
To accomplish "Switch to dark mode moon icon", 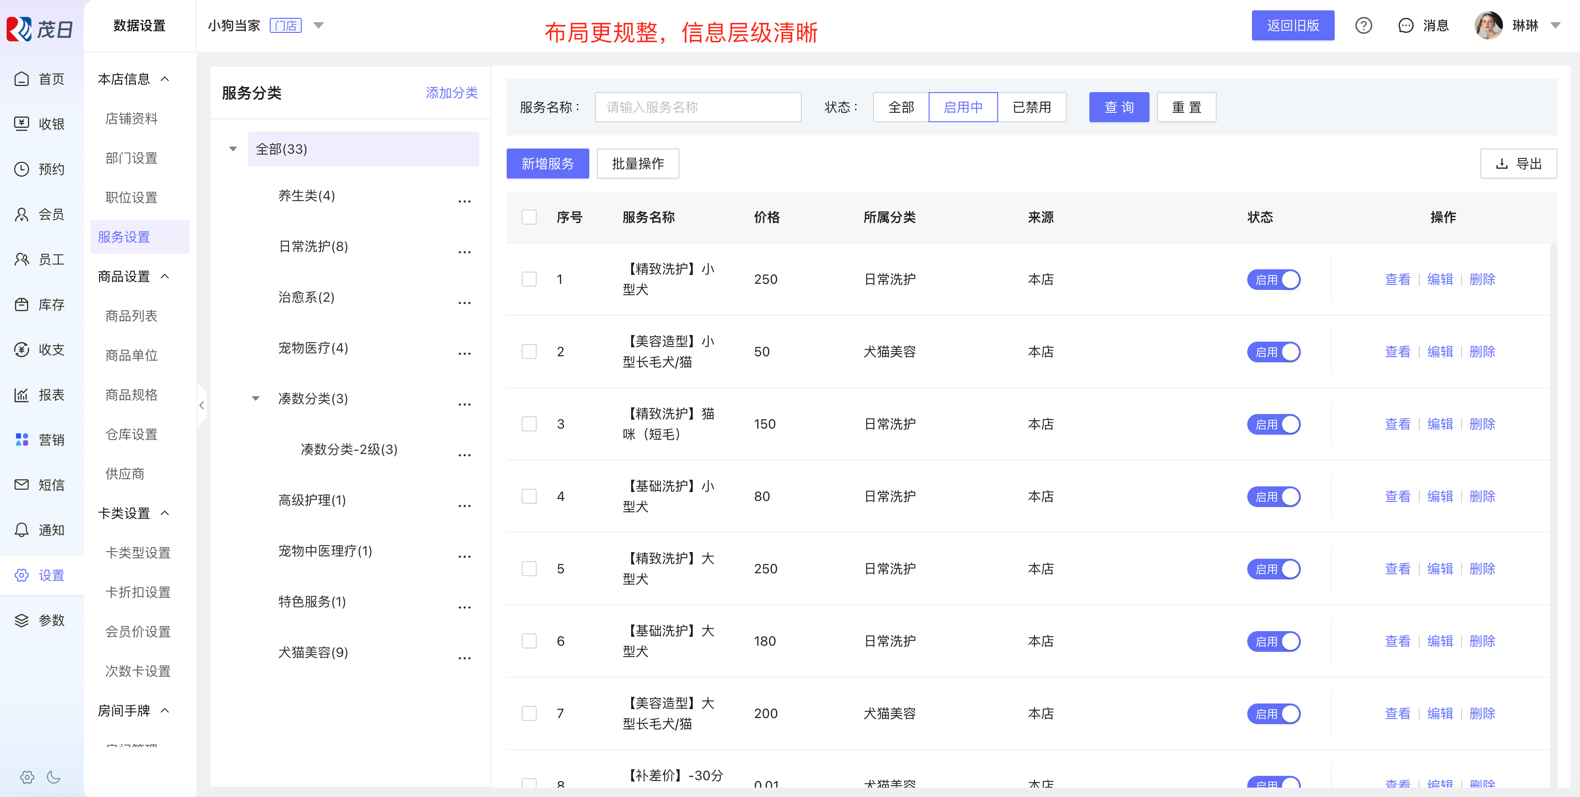I will coord(54,777).
